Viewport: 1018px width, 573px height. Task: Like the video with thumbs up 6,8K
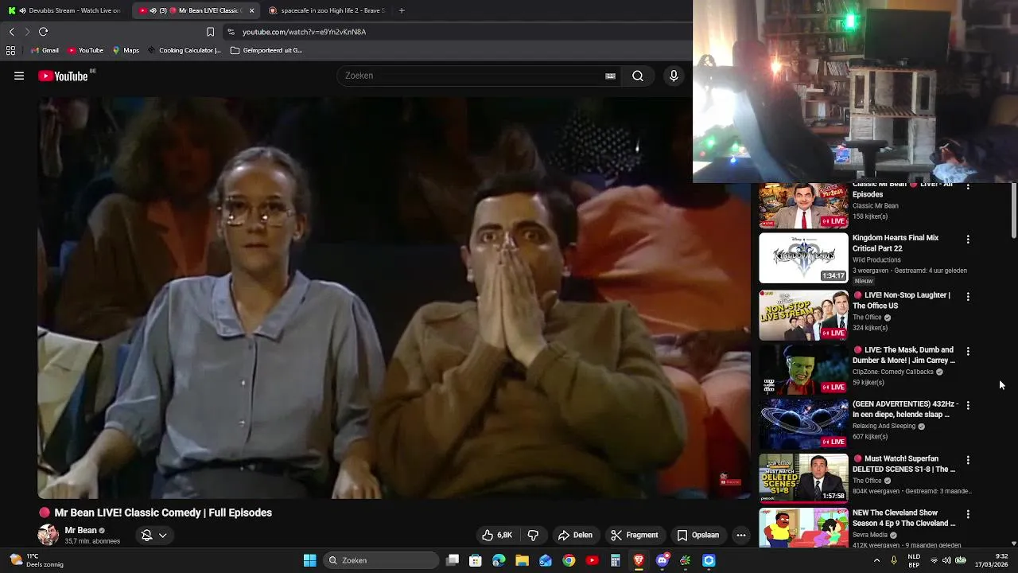click(x=497, y=535)
